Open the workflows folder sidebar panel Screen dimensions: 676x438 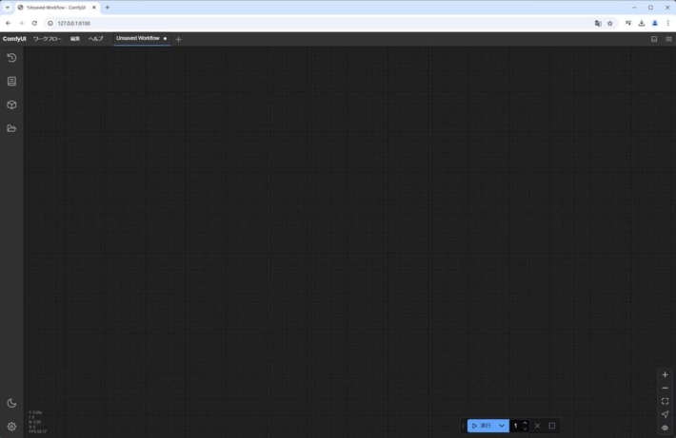11,128
